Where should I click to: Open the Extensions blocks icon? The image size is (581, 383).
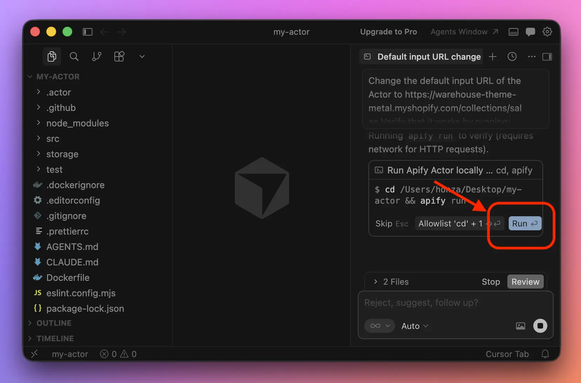click(x=119, y=57)
